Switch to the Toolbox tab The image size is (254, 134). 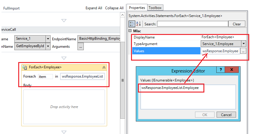click(x=155, y=7)
